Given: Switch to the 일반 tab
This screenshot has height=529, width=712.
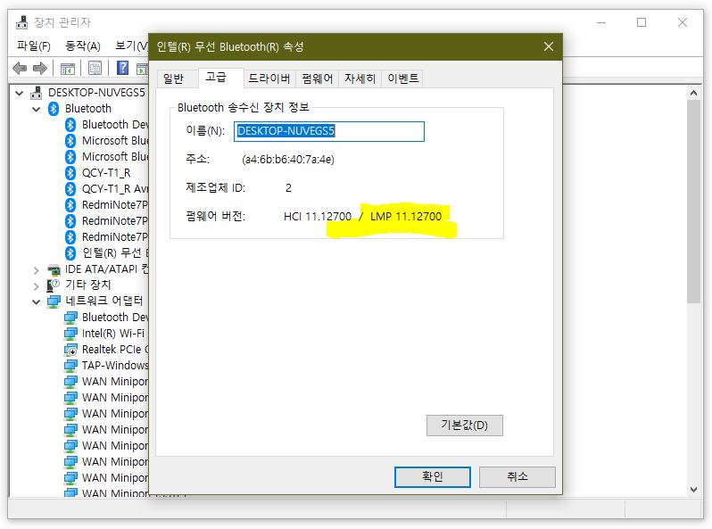Looking at the screenshot, I should (x=173, y=79).
